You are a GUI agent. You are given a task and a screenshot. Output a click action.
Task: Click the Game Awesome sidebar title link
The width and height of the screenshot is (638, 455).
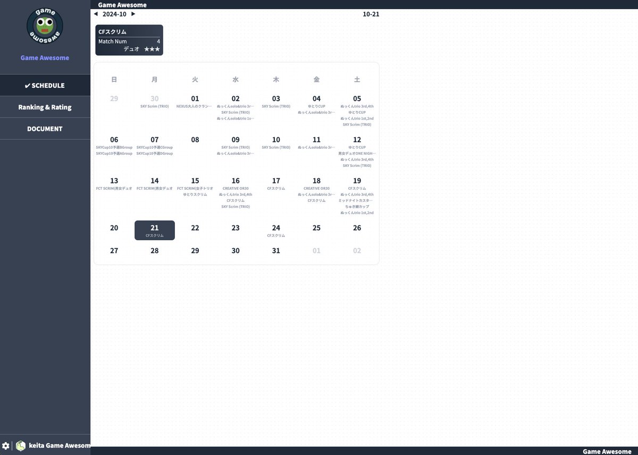coord(45,57)
